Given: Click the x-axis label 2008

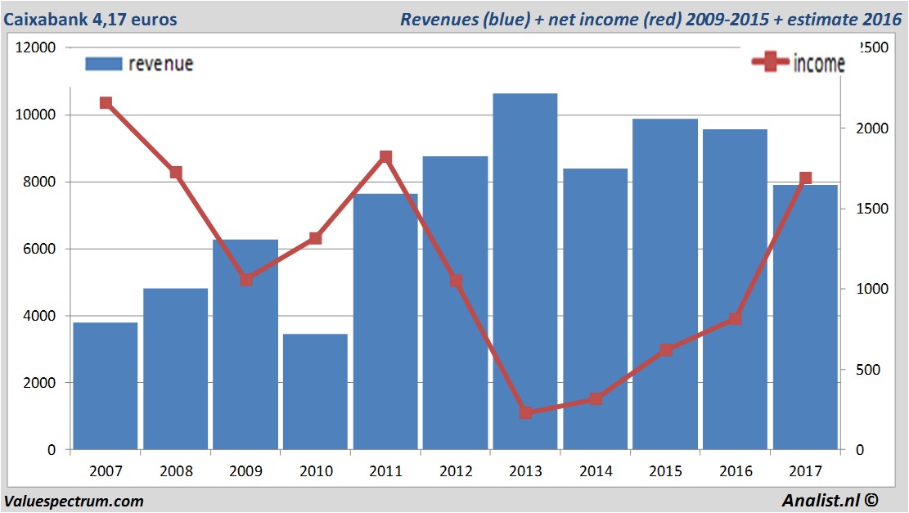Looking at the screenshot, I should (x=176, y=470).
